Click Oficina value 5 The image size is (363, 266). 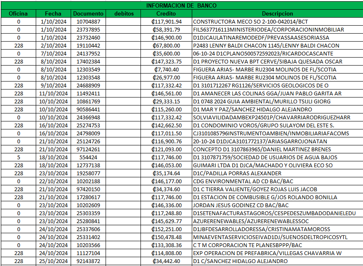pyautogui.click(x=19, y=157)
